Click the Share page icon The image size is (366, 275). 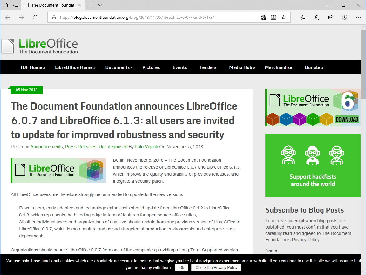tap(330, 17)
